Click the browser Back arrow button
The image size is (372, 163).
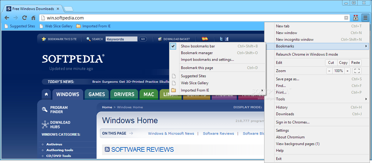tap(7, 18)
